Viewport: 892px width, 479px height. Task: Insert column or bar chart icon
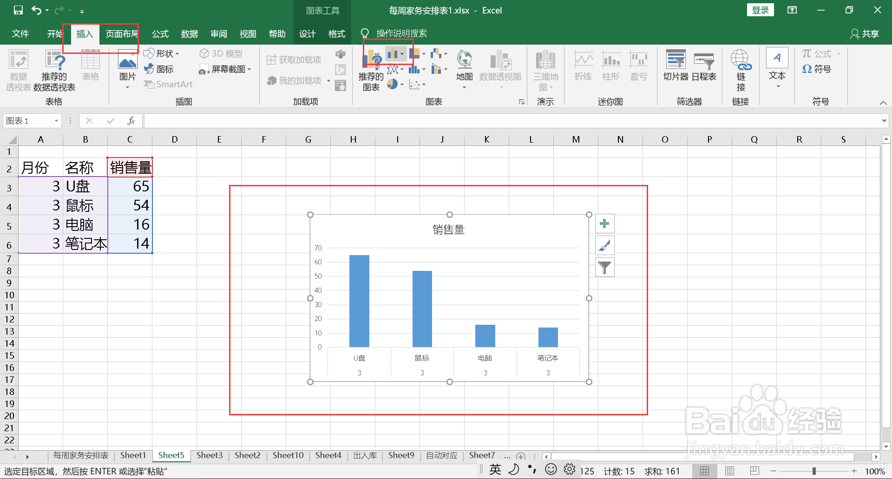pyautogui.click(x=393, y=53)
